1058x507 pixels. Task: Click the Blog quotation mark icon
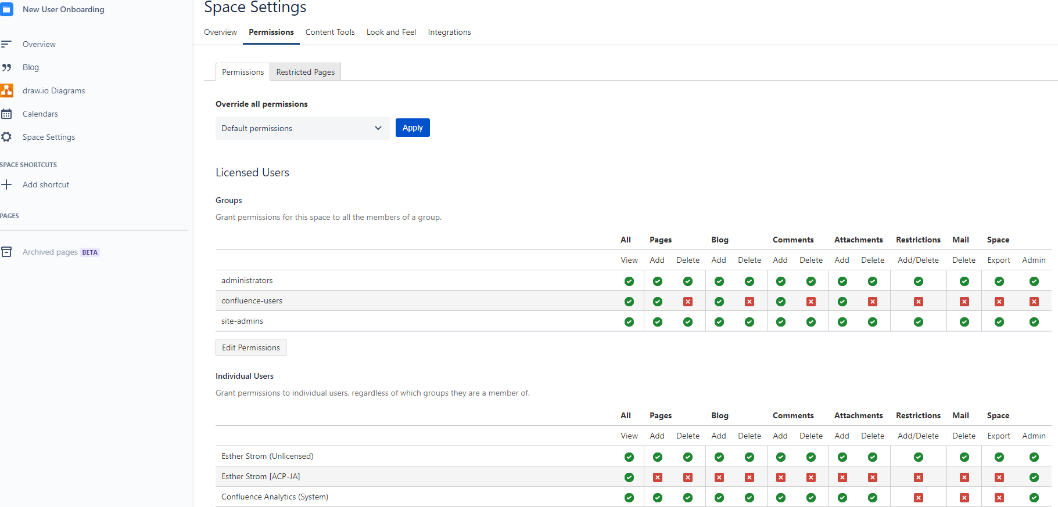pos(6,67)
